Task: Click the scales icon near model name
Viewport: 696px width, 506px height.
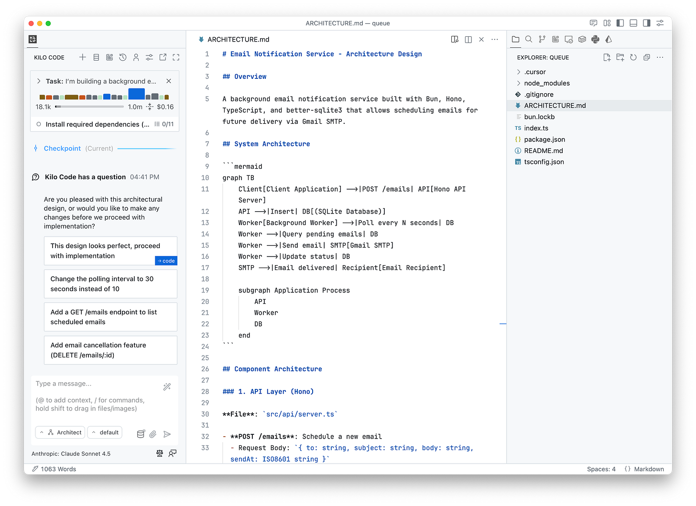Action: [160, 453]
